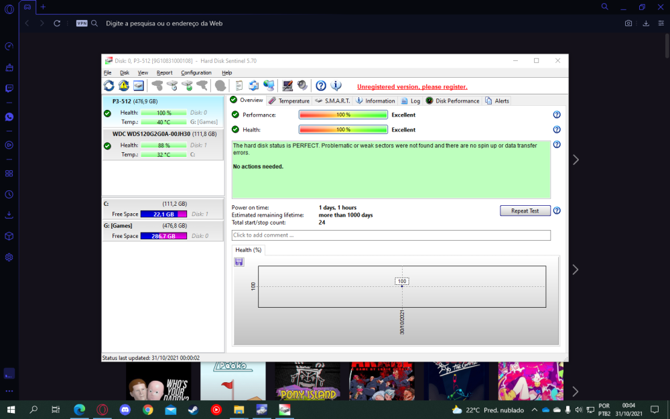670x419 pixels.
Task: Click the Repeat Test button
Action: [x=525, y=211]
